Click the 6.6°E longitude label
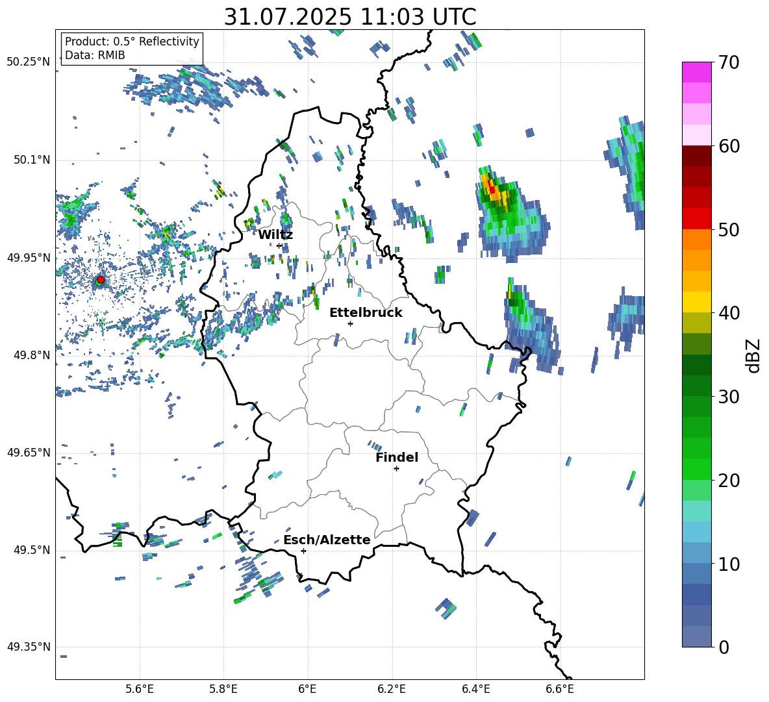The image size is (769, 702). point(560,689)
